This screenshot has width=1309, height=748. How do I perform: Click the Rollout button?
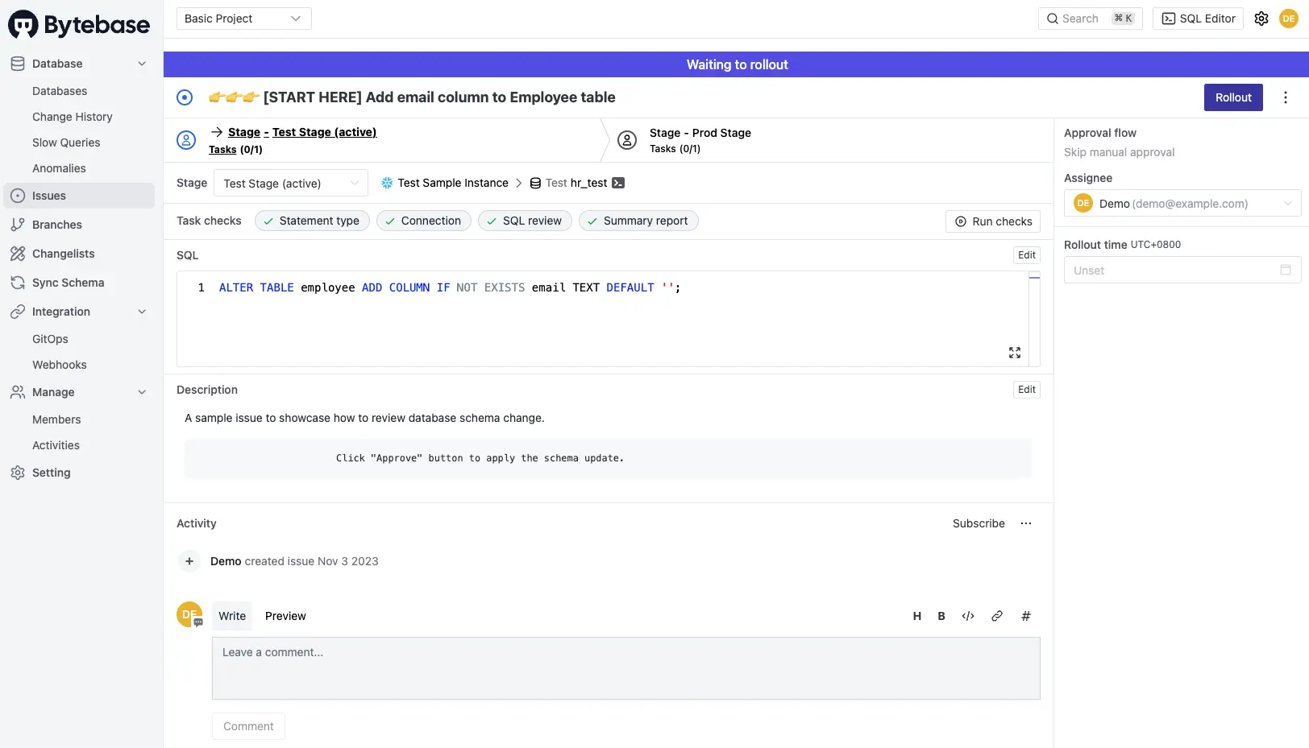1233,97
